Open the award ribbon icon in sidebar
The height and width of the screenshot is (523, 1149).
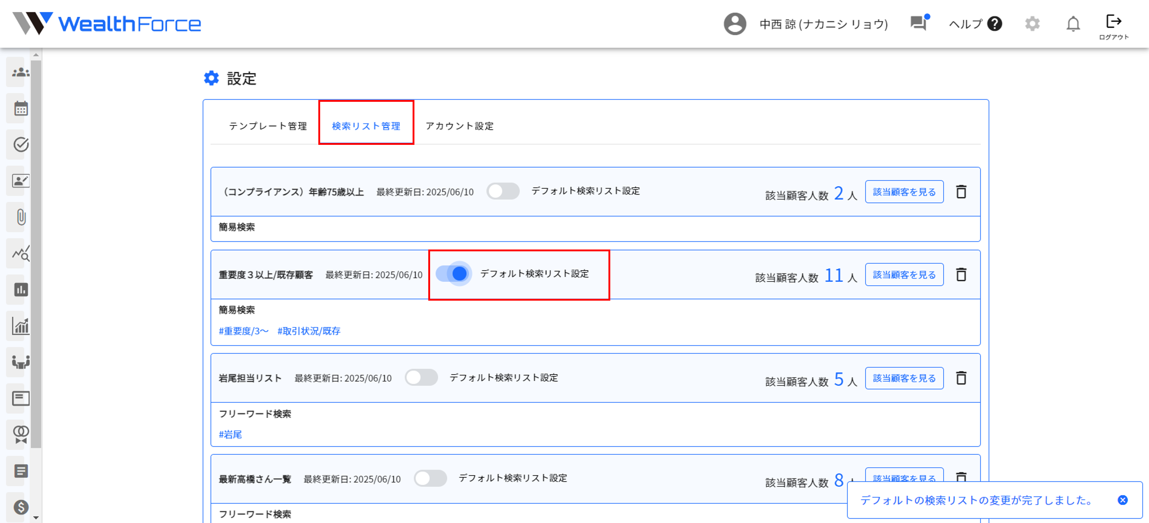(21, 435)
